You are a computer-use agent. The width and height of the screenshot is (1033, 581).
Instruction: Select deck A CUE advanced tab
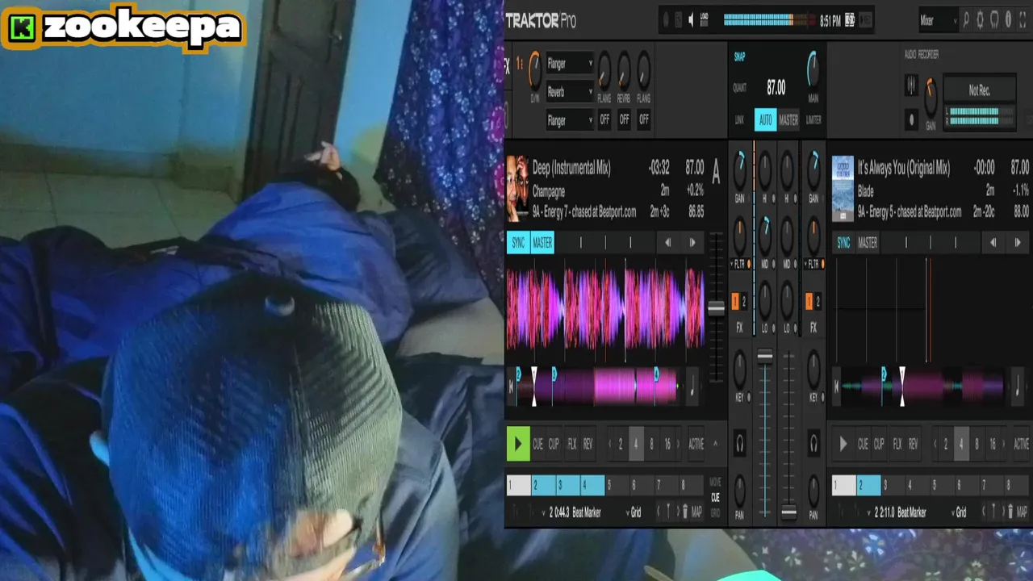click(x=715, y=498)
